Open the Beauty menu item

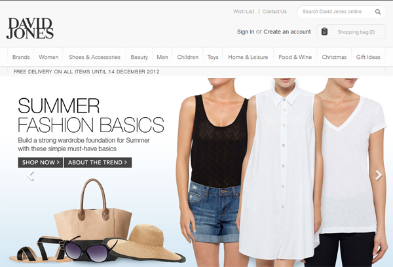tap(140, 57)
